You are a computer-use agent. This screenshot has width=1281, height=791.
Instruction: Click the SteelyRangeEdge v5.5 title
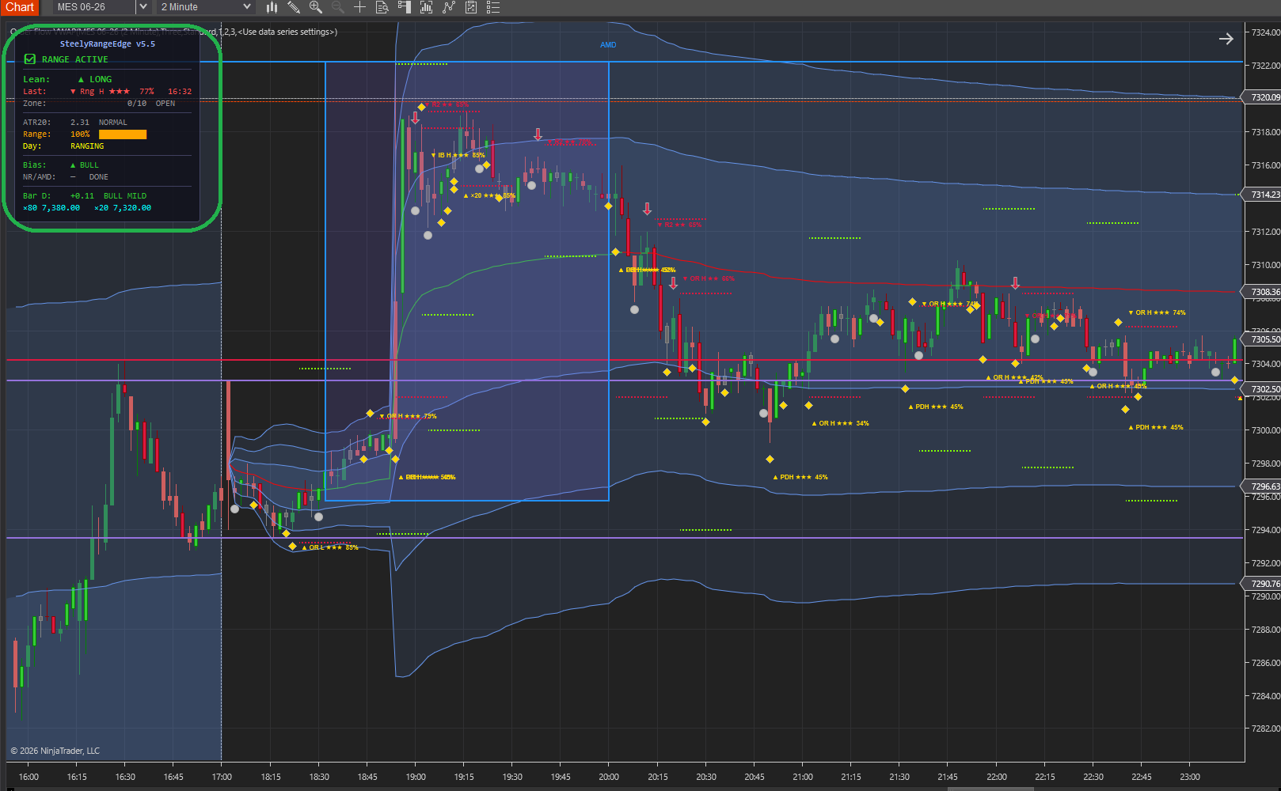(108, 44)
